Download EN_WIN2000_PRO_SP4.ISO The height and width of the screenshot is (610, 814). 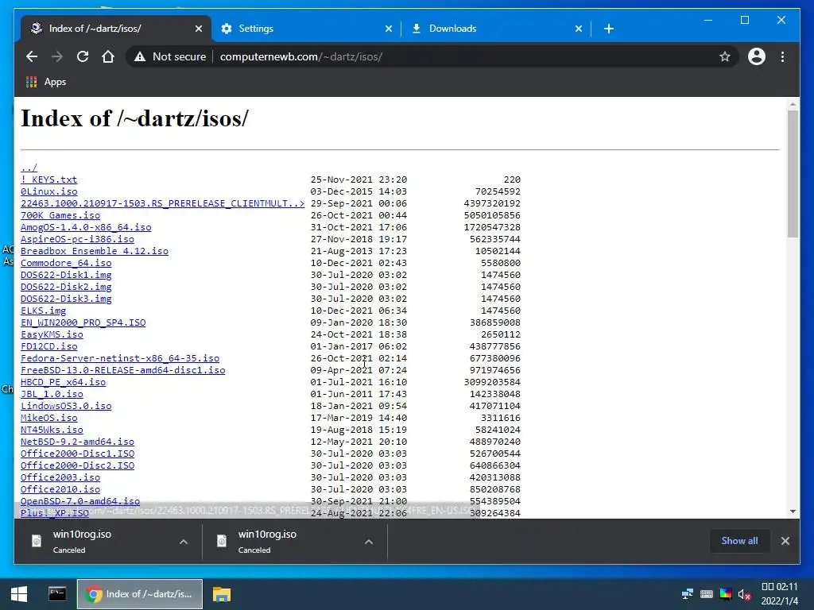[83, 322]
